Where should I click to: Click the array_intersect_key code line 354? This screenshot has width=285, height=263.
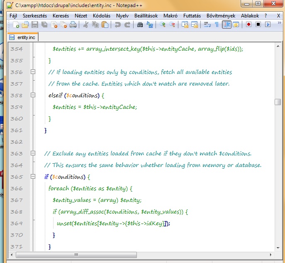click(x=148, y=49)
